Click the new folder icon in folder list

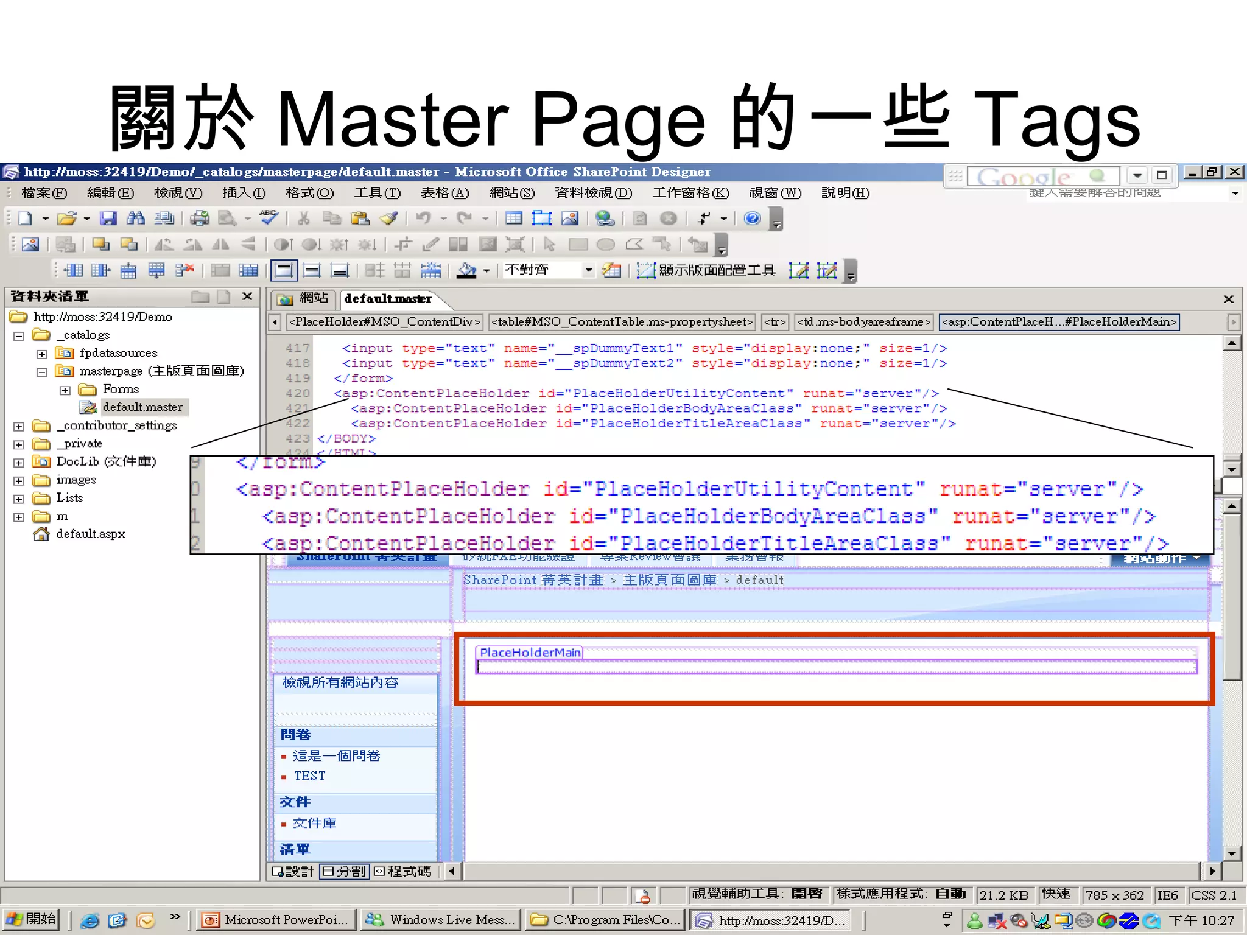click(200, 296)
